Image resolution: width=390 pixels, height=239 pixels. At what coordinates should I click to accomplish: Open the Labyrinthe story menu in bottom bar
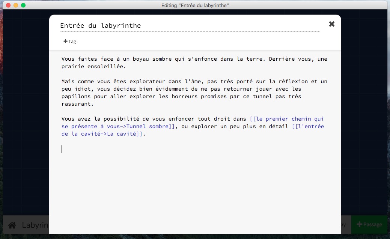point(36,225)
